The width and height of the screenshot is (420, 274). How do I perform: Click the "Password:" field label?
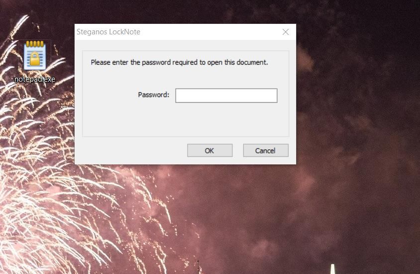coord(153,95)
